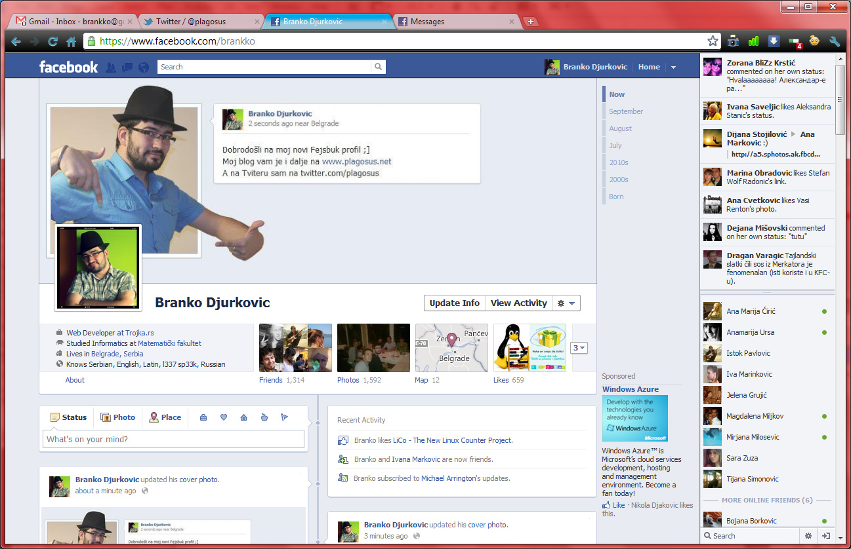Click the Facebook search input field

[264, 67]
